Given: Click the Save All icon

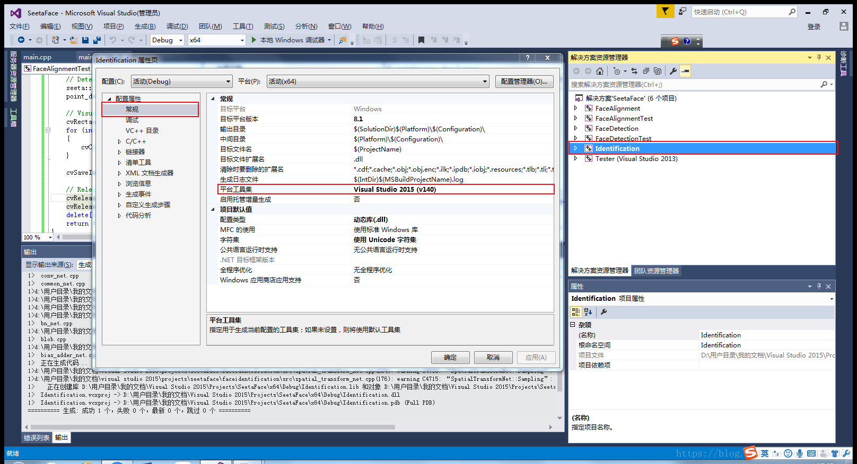Looking at the screenshot, I should pyautogui.click(x=97, y=40).
